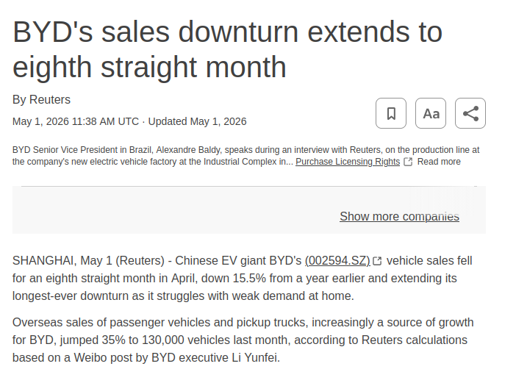The image size is (516, 383).
Task: Open the share article icon
Action: [470, 113]
